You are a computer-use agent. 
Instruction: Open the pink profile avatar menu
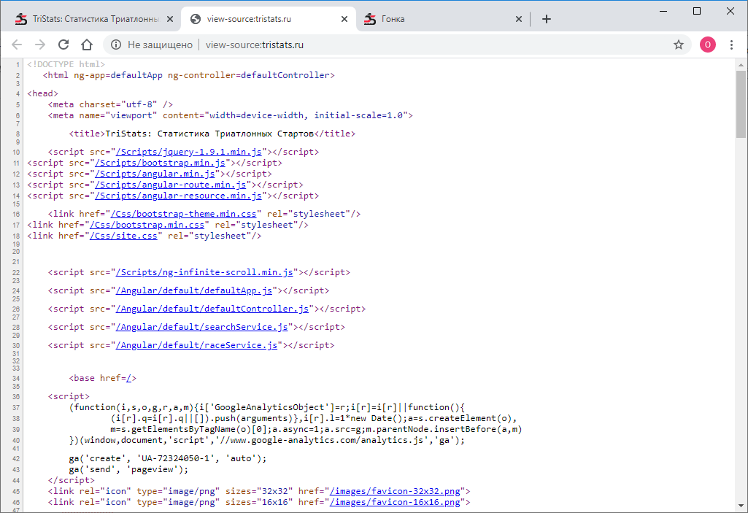707,45
